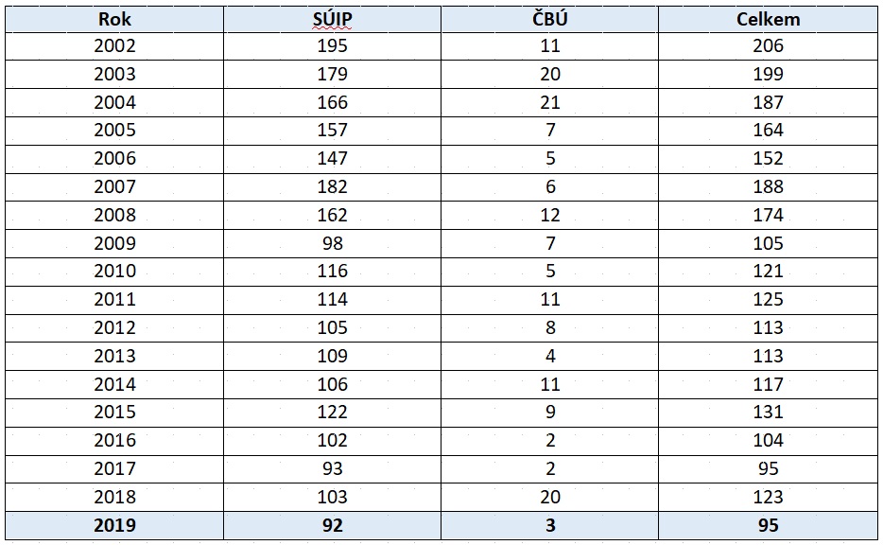Select the year 2002 cell

(x=114, y=45)
